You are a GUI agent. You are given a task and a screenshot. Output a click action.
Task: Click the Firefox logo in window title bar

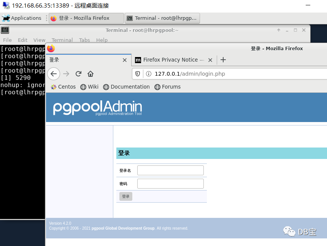point(51,48)
